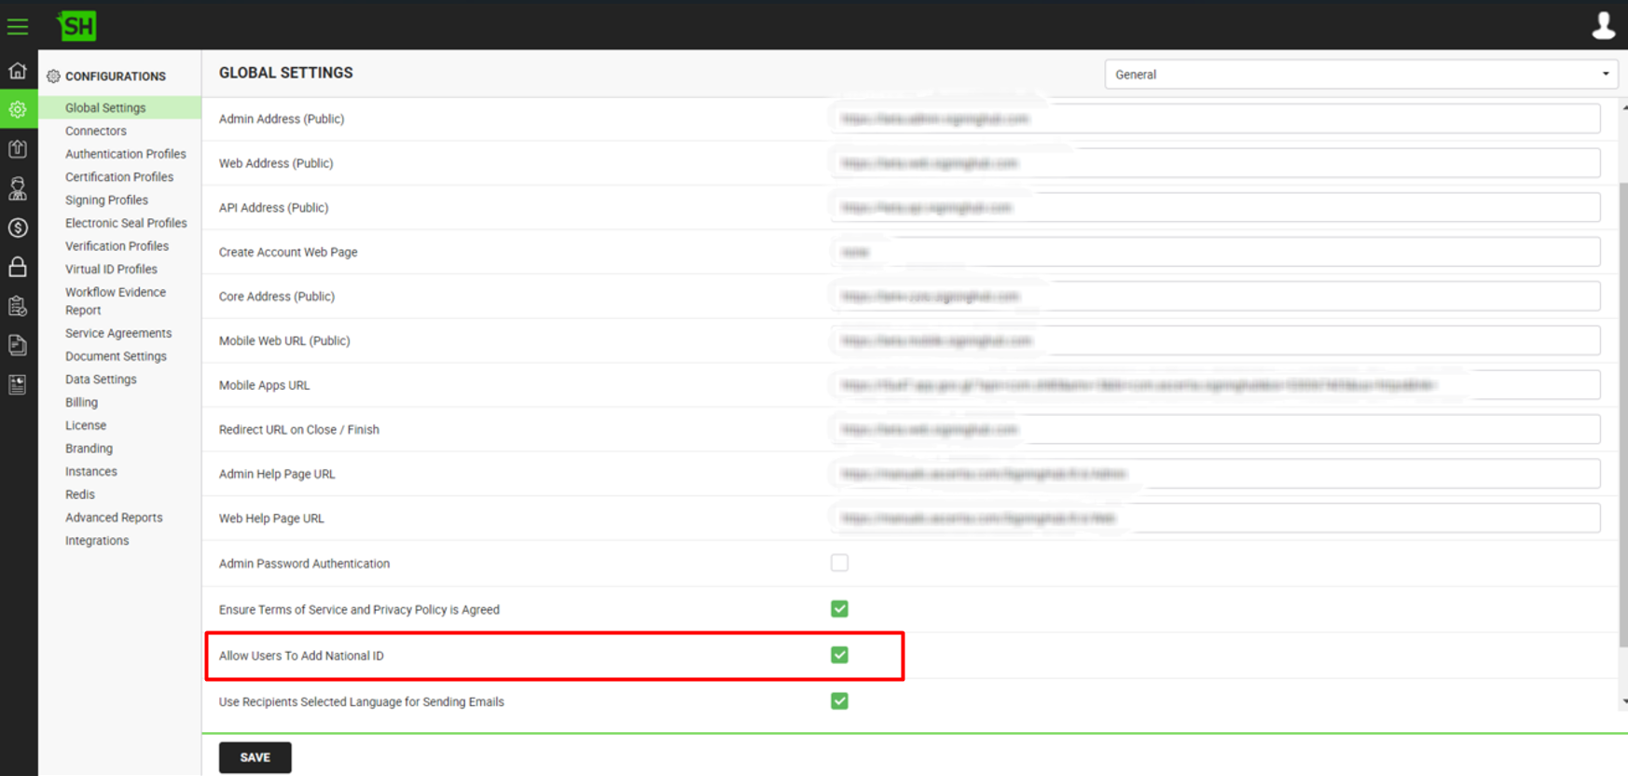Image resolution: width=1628 pixels, height=776 pixels.
Task: Click the clipboard checkmark sidebar icon
Action: point(18,306)
